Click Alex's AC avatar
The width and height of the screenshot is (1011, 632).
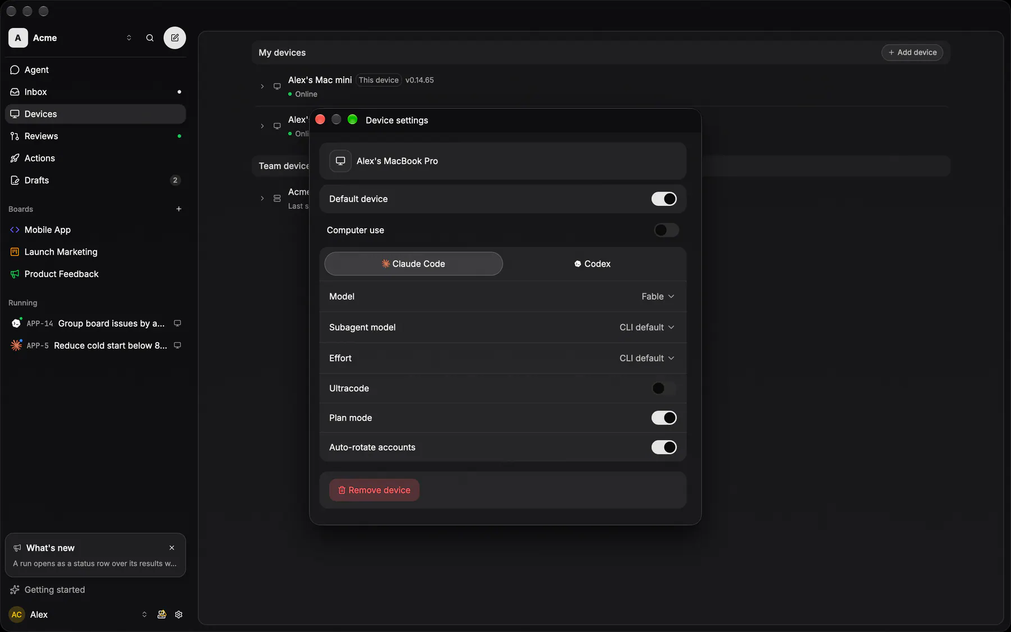point(17,615)
